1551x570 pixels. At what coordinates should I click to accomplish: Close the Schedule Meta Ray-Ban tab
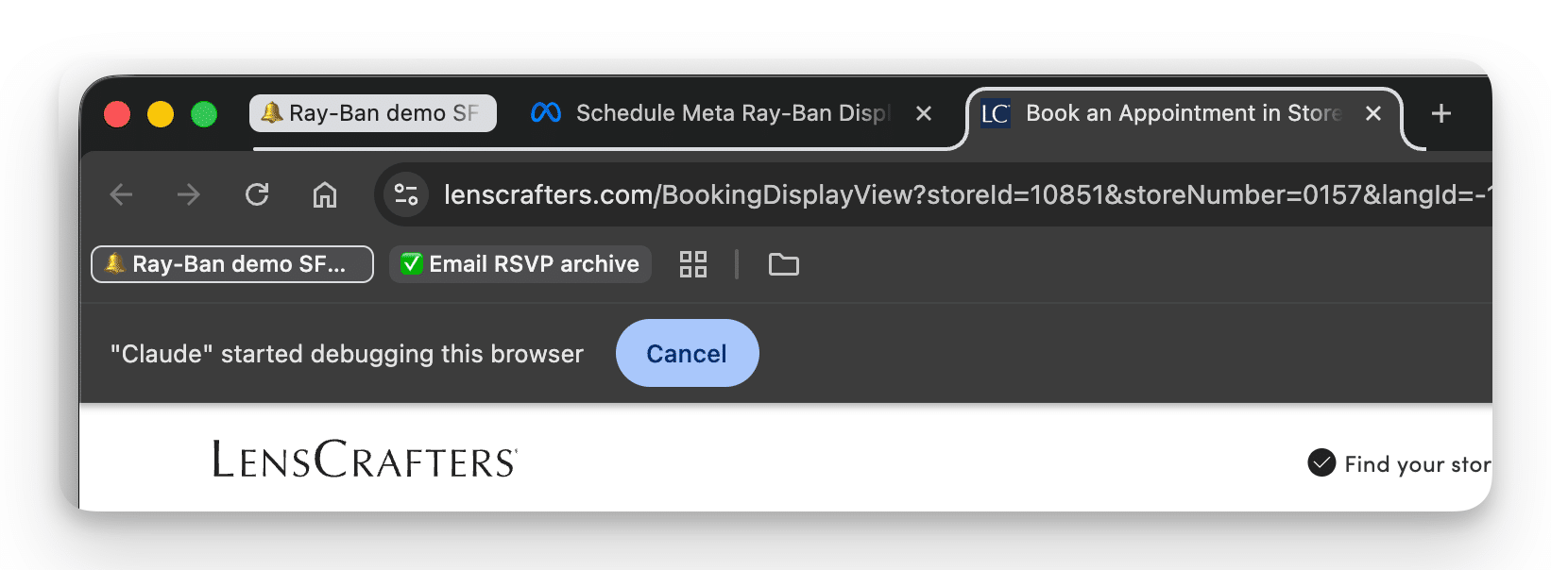point(924,113)
